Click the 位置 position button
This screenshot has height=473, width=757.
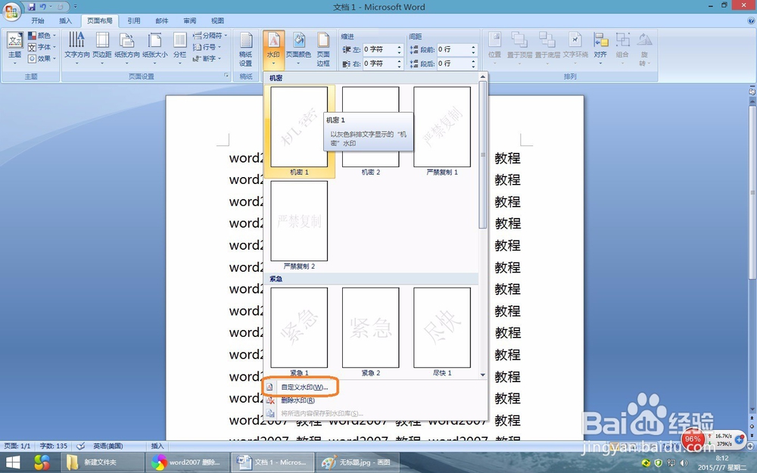[494, 48]
